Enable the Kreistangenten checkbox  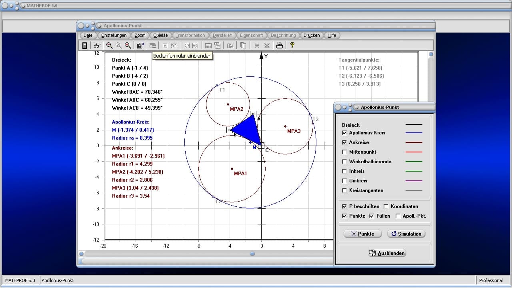click(x=345, y=190)
